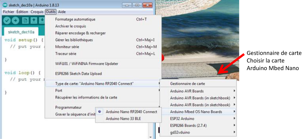The height and width of the screenshot is (139, 303).
Task: Expand the Type de carte submenu
Action: point(103,84)
